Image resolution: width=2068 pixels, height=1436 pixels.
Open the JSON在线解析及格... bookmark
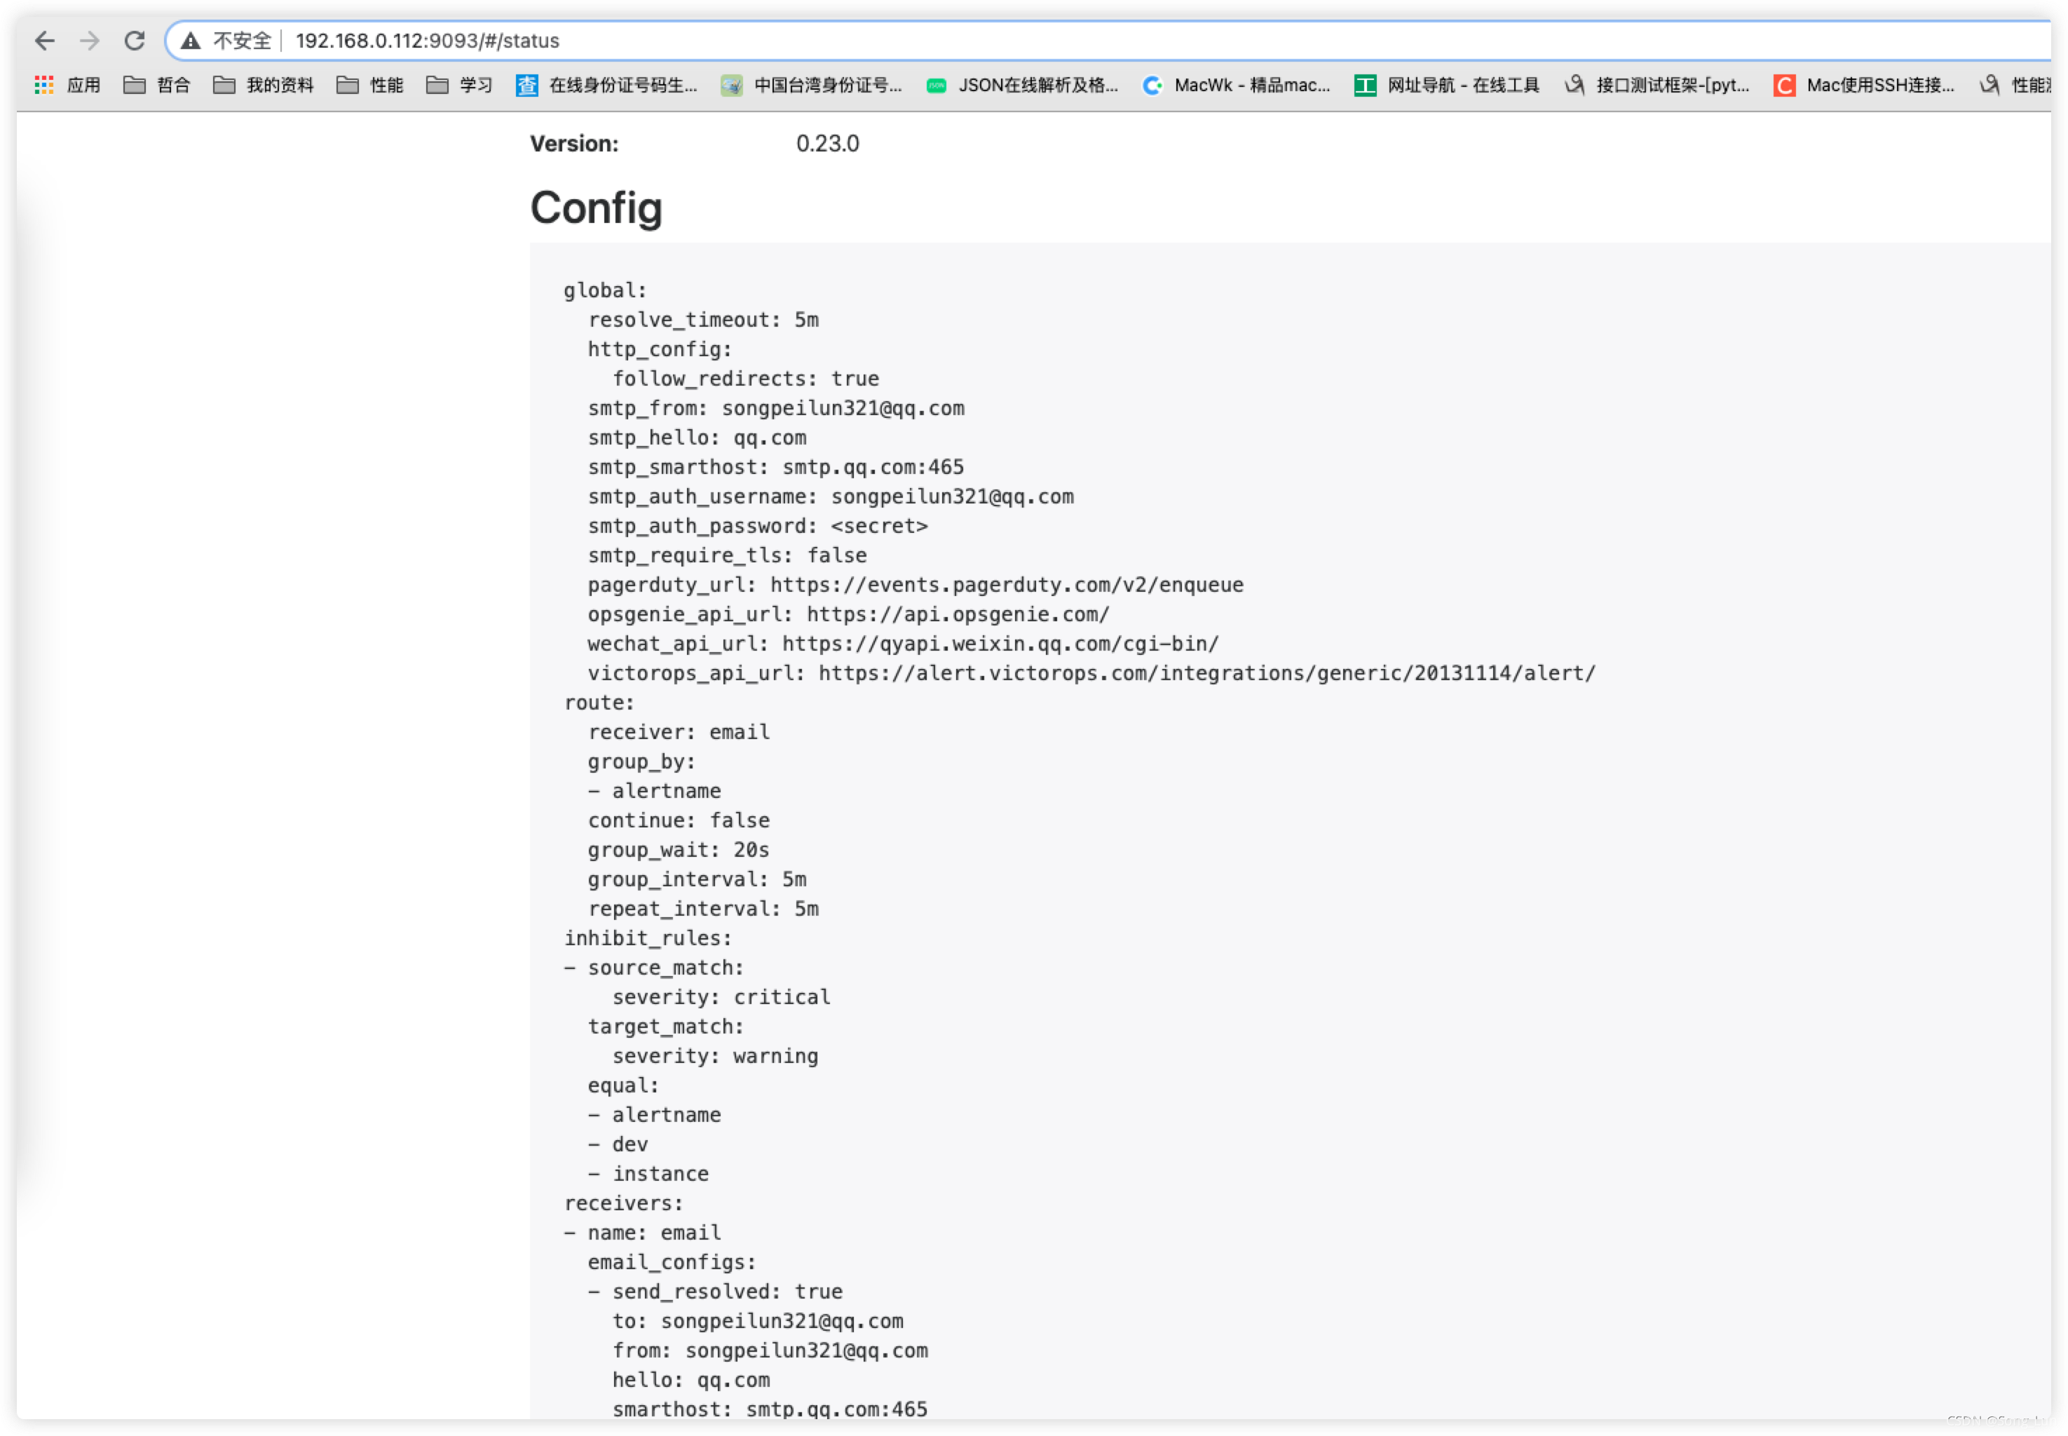(1023, 85)
